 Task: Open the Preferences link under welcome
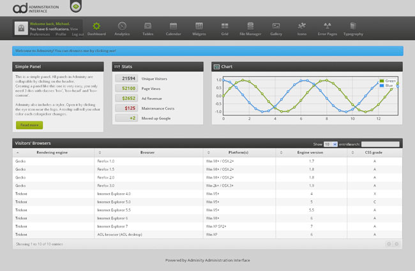click(40, 34)
